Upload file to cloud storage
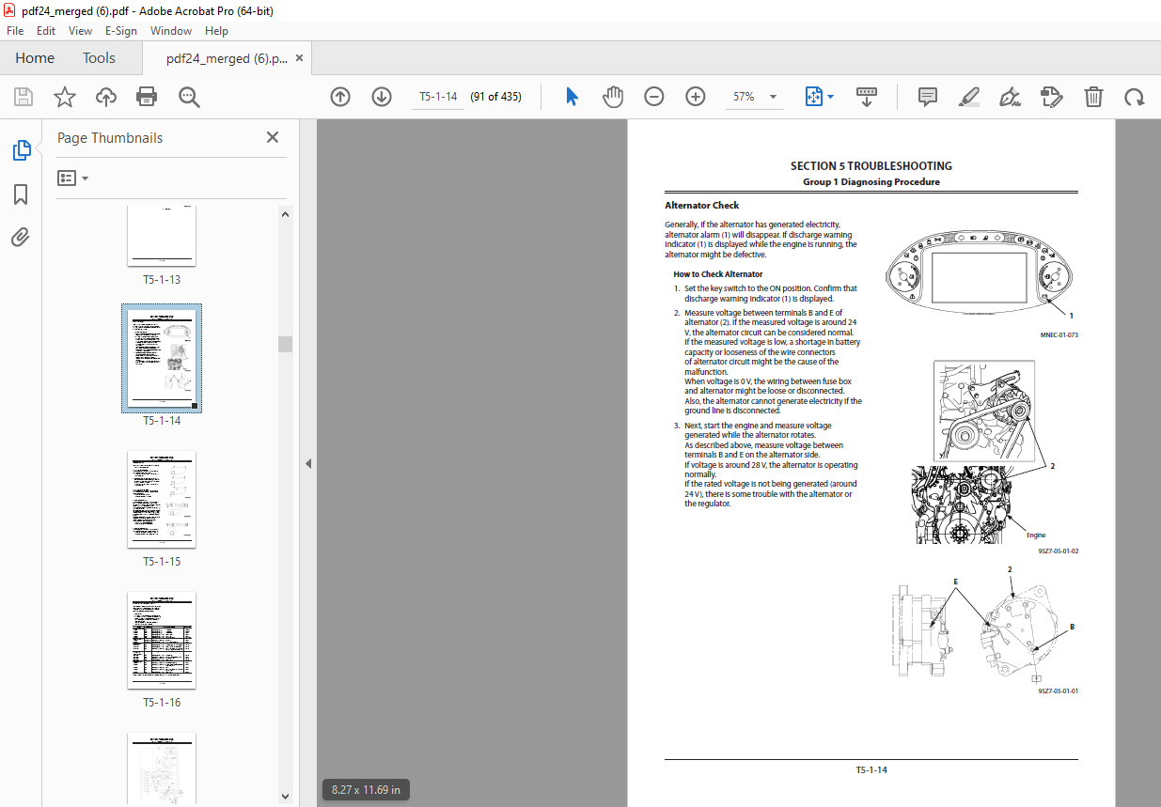The height and width of the screenshot is (807, 1161). 106,97
